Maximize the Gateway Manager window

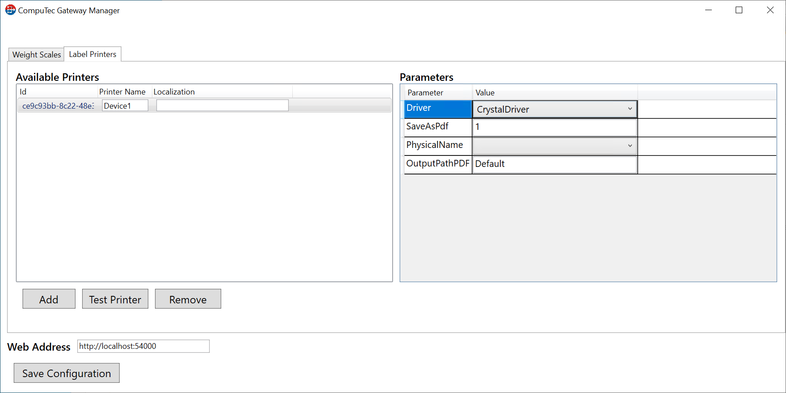coord(739,10)
